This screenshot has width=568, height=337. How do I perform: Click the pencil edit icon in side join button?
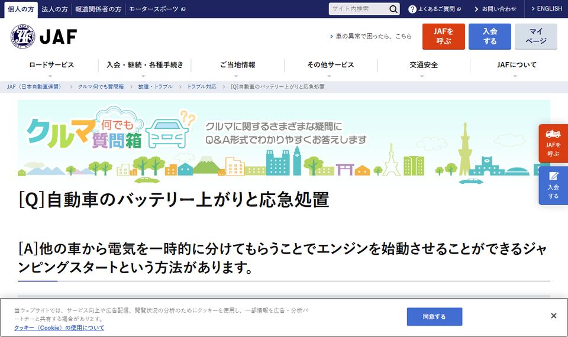(x=553, y=176)
